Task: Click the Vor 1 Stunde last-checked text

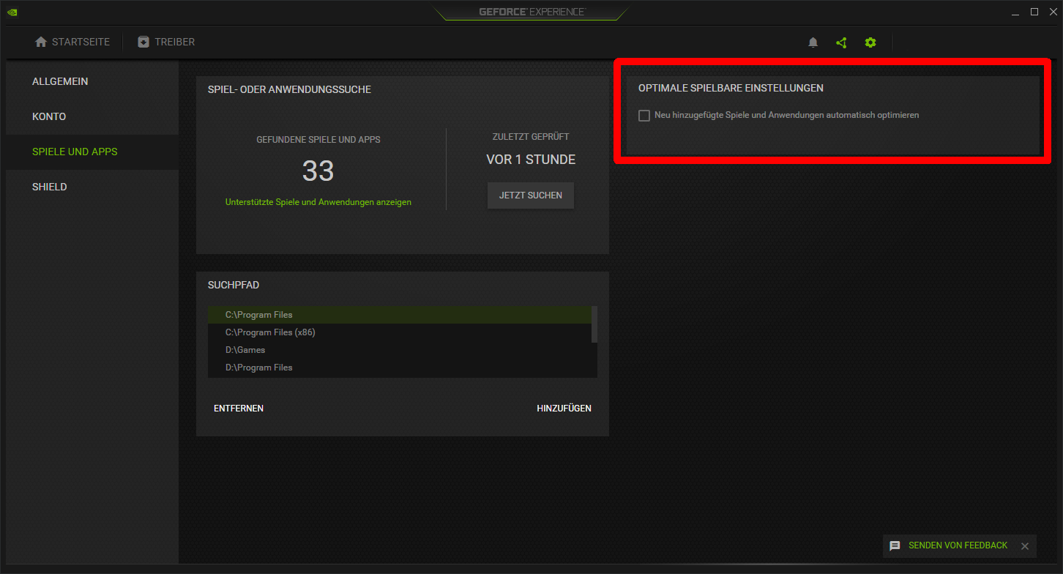Action: [531, 160]
